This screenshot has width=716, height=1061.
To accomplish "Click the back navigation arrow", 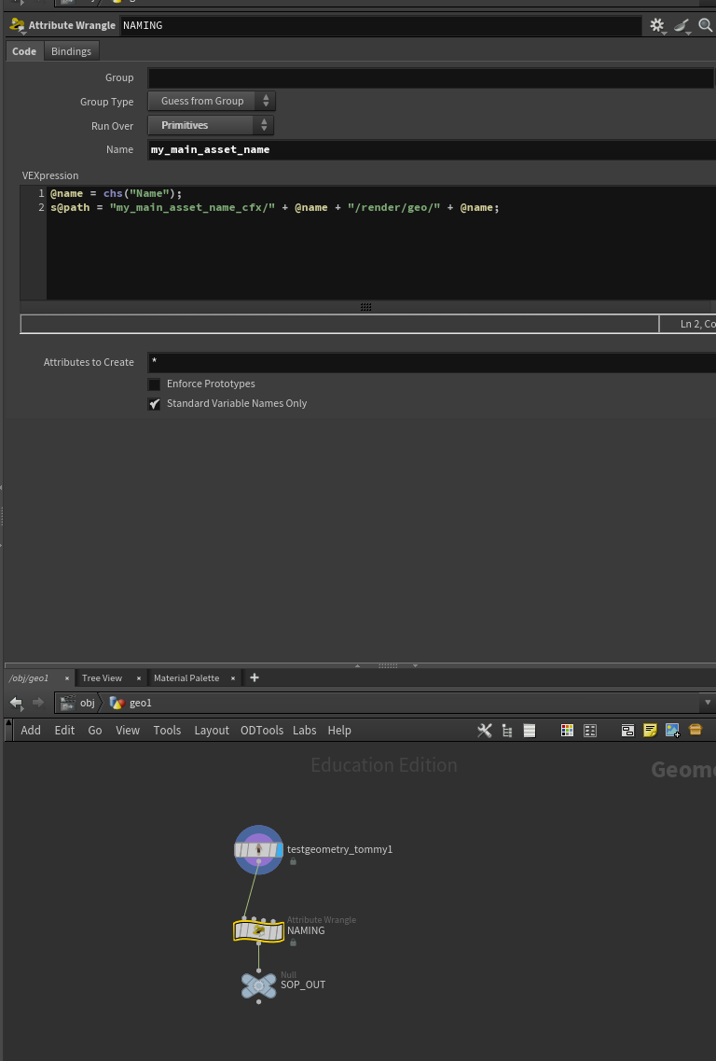I will click(x=16, y=703).
